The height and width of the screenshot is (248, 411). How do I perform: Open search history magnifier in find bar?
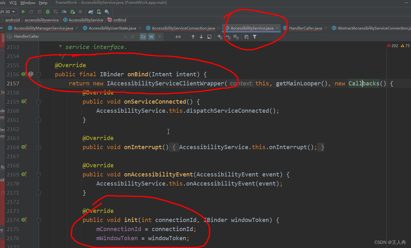point(9,37)
